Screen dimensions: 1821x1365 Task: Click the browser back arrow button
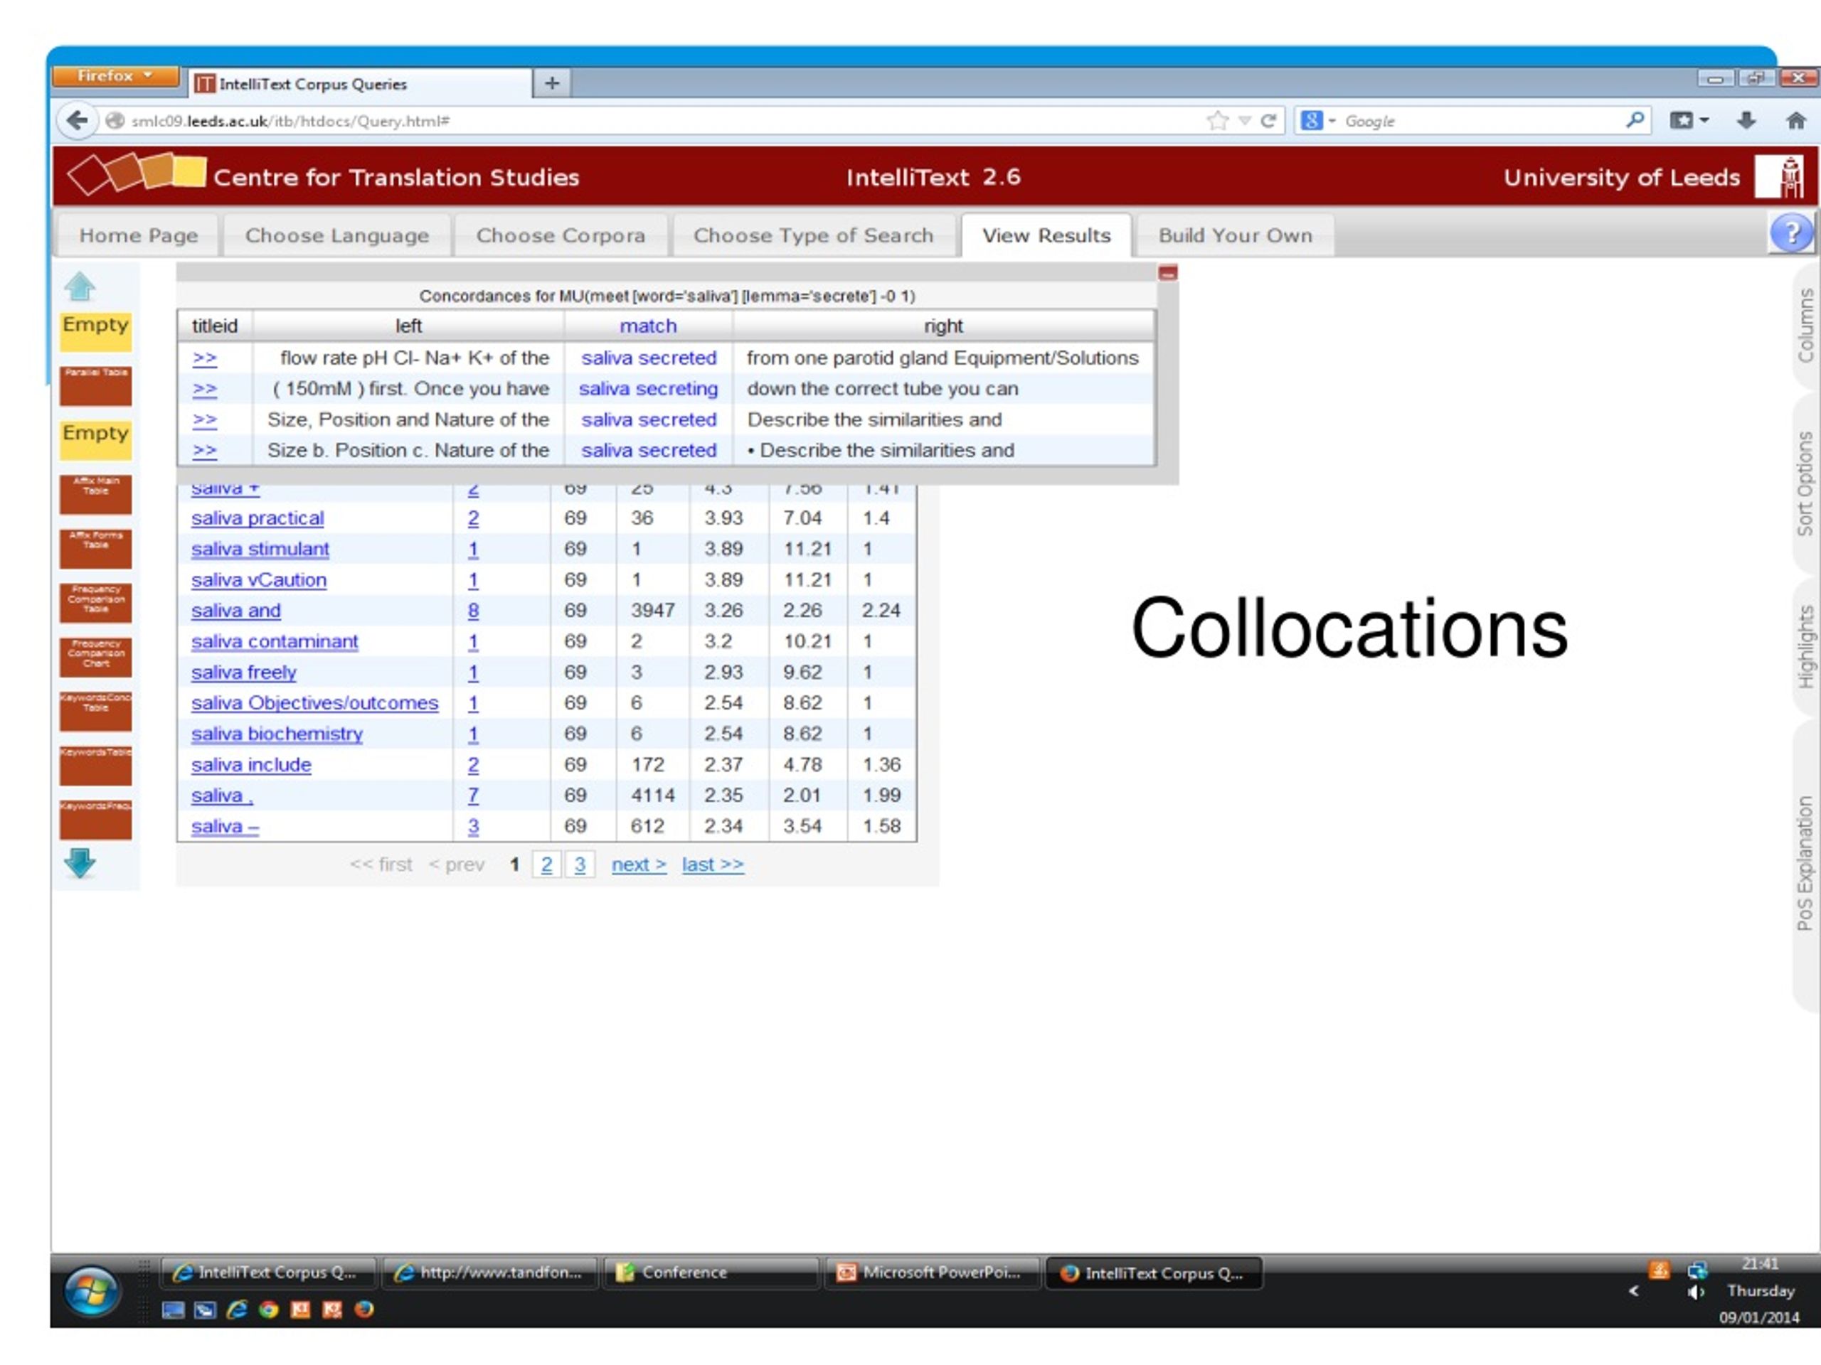77,121
